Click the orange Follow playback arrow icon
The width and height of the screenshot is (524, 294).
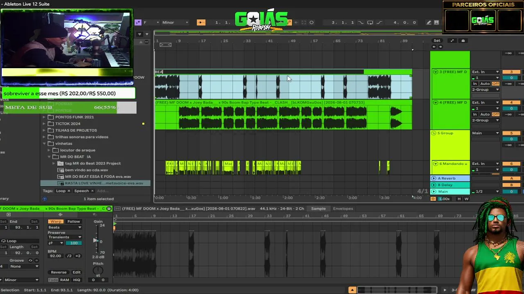pyautogui.click(x=201, y=22)
